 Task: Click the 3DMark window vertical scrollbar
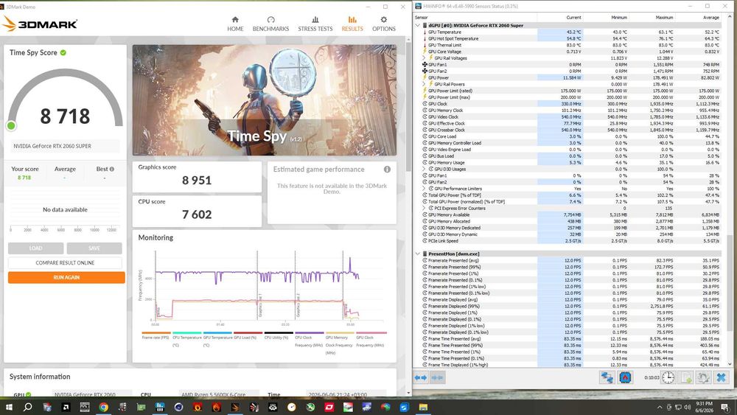click(x=408, y=105)
